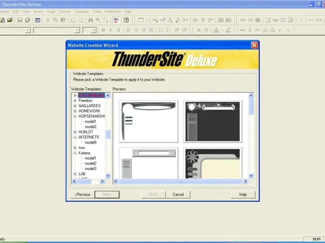
Task: Choose the flower-ornament template preview thumbnail
Action: tap(212, 163)
